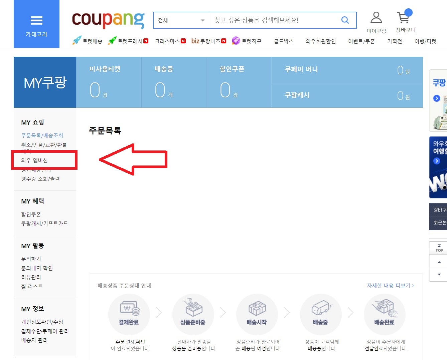Open the 와우회원할인 menu
The image size is (447, 360).
(321, 41)
